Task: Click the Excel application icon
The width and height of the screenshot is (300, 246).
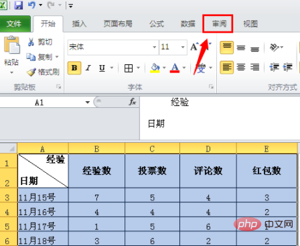Action: click(x=3, y=5)
